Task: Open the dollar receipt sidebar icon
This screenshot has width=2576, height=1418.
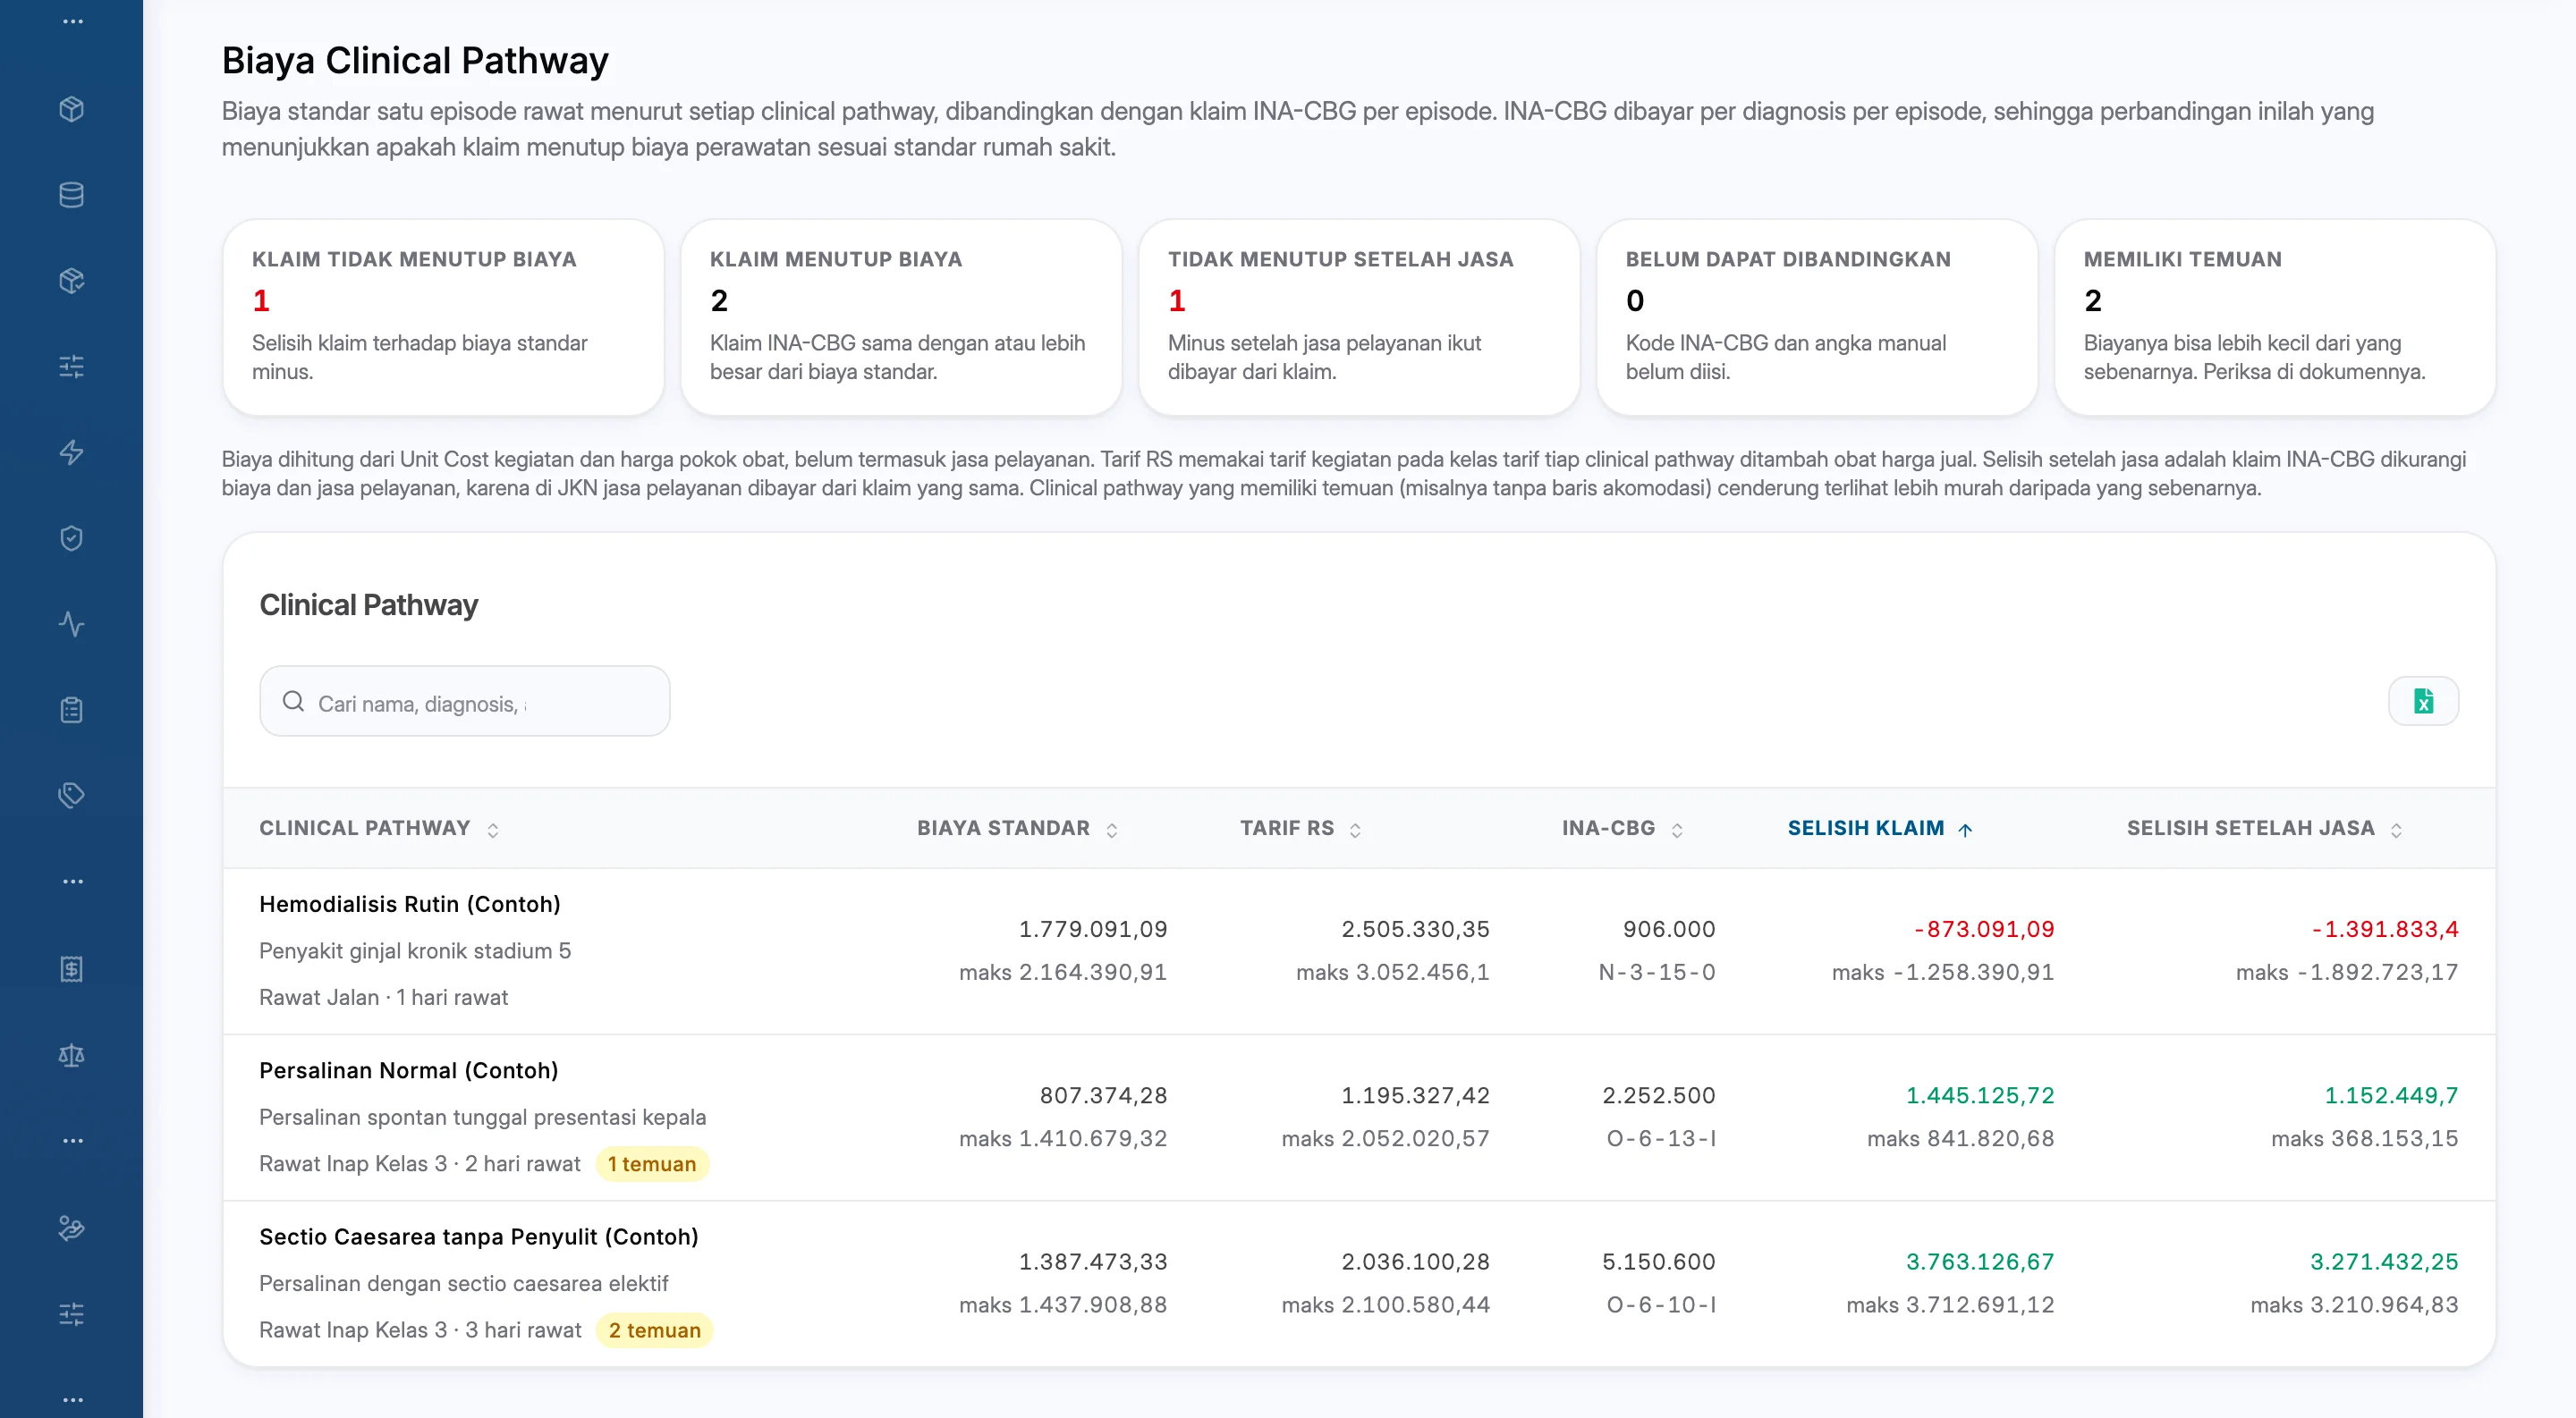Action: (x=71, y=969)
